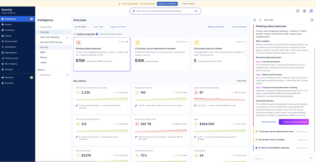
Task: Open My inbox in the sidebar
Action: click(17, 78)
